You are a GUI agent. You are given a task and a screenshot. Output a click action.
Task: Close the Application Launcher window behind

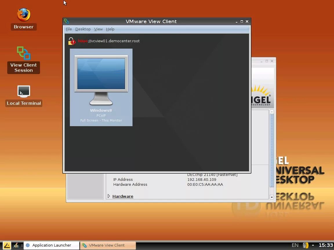click(x=272, y=61)
